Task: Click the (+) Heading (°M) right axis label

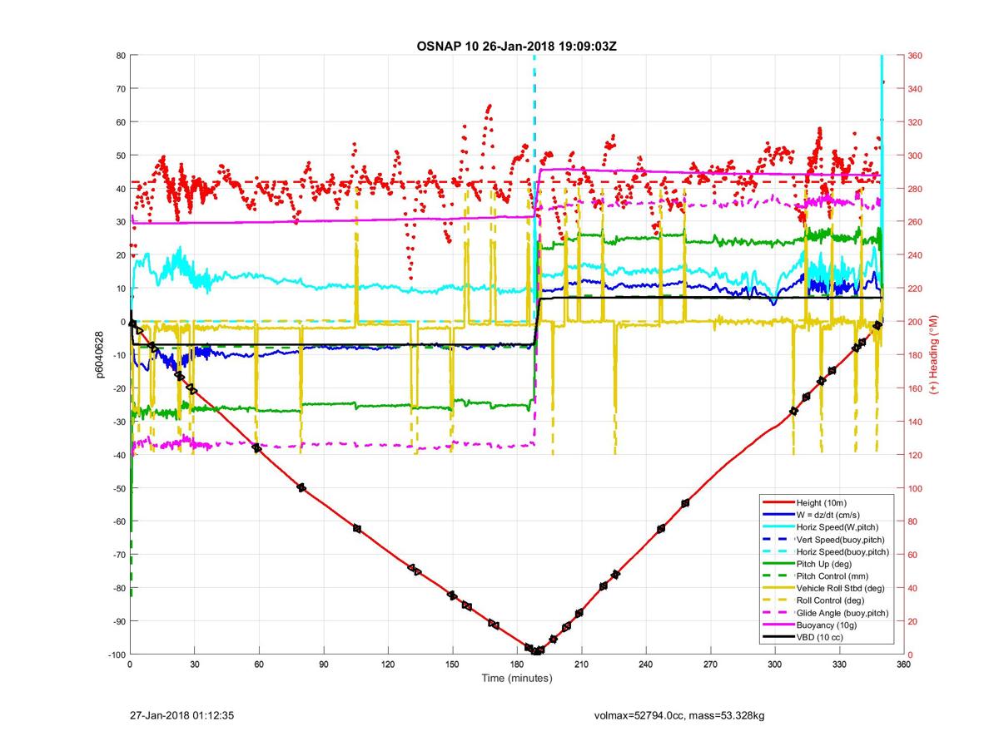Action: pyautogui.click(x=934, y=355)
